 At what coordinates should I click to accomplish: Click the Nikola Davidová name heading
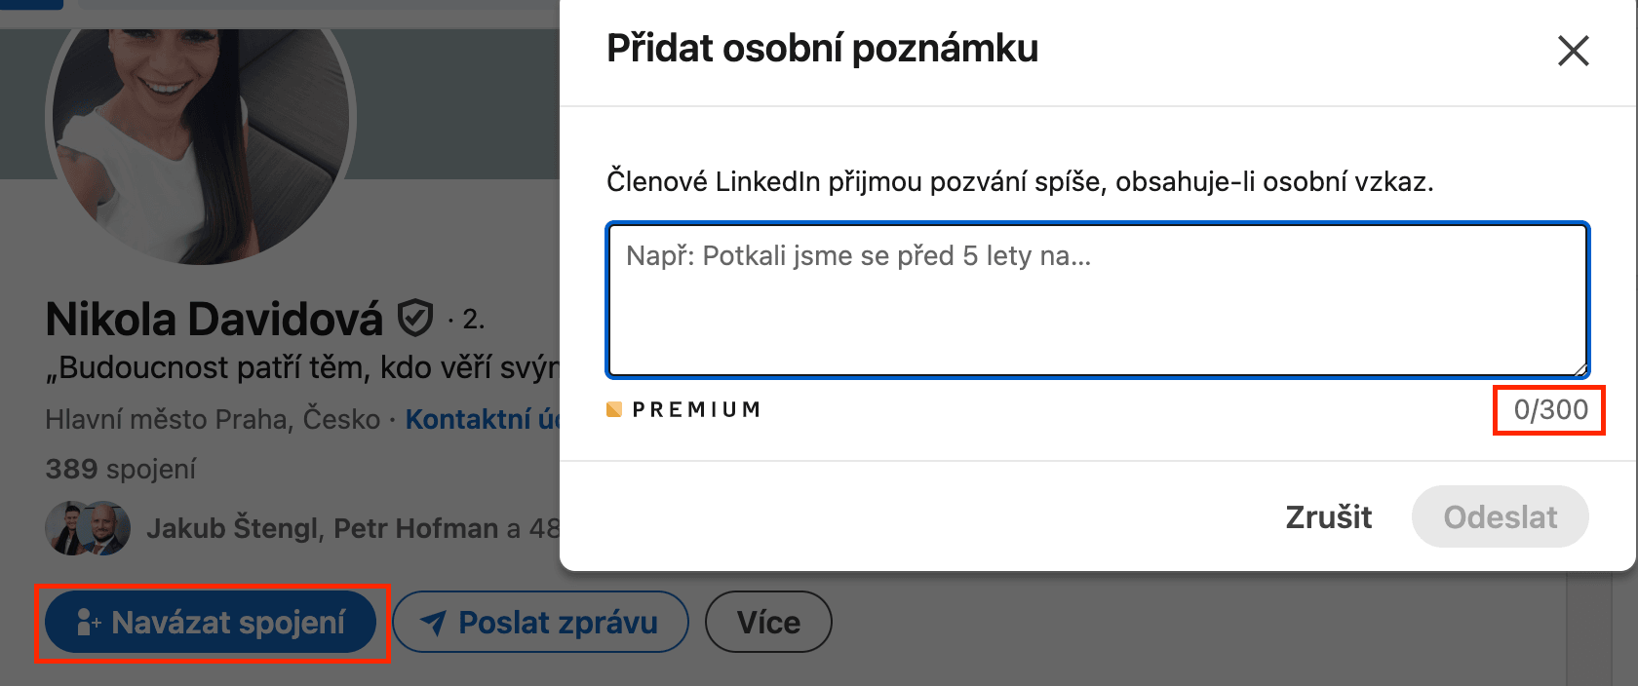(x=214, y=319)
